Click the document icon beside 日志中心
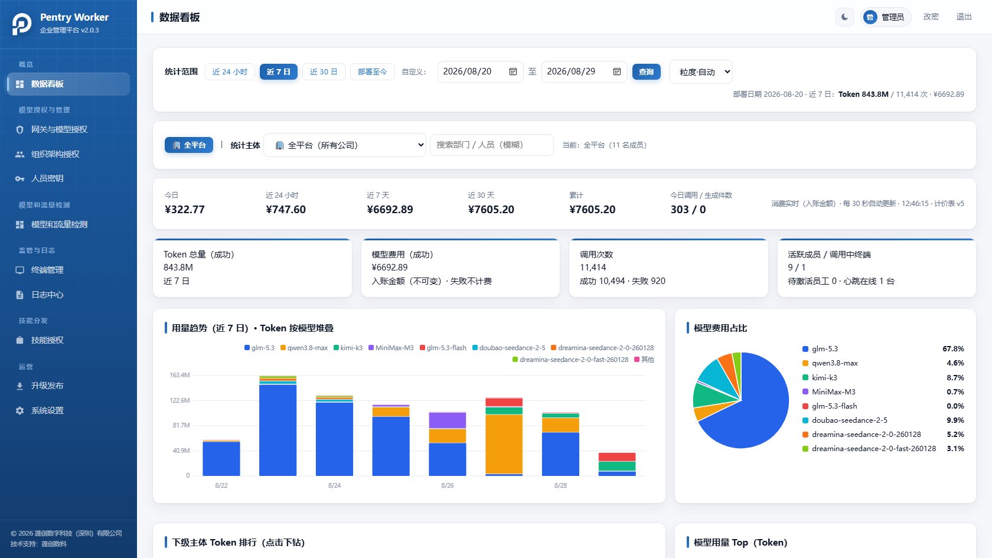Viewport: 992px width, 558px height. [19, 295]
